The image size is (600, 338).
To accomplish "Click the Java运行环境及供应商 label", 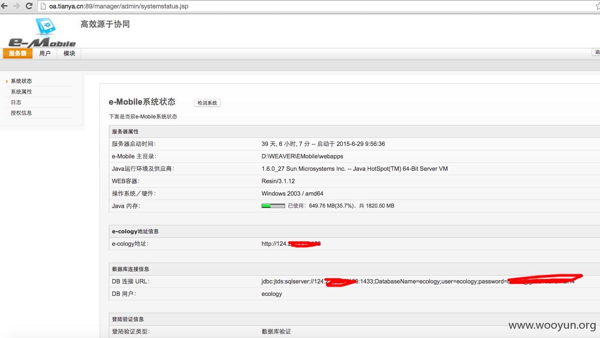I will tap(143, 169).
